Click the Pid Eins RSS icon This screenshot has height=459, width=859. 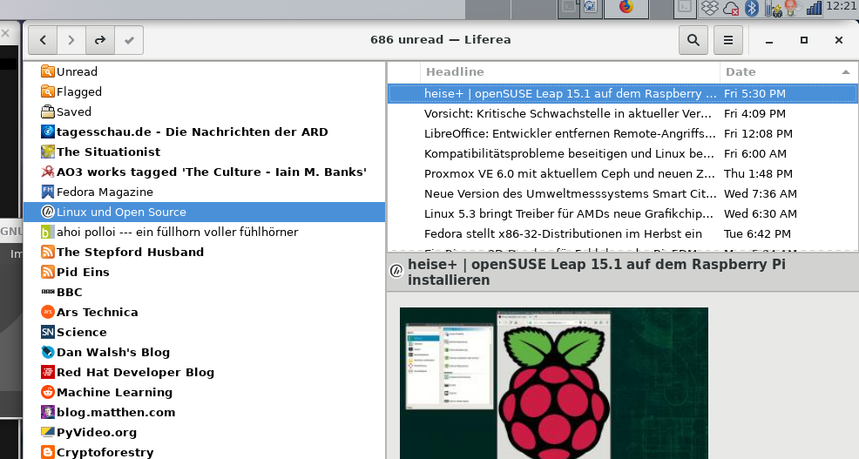pyautogui.click(x=48, y=273)
